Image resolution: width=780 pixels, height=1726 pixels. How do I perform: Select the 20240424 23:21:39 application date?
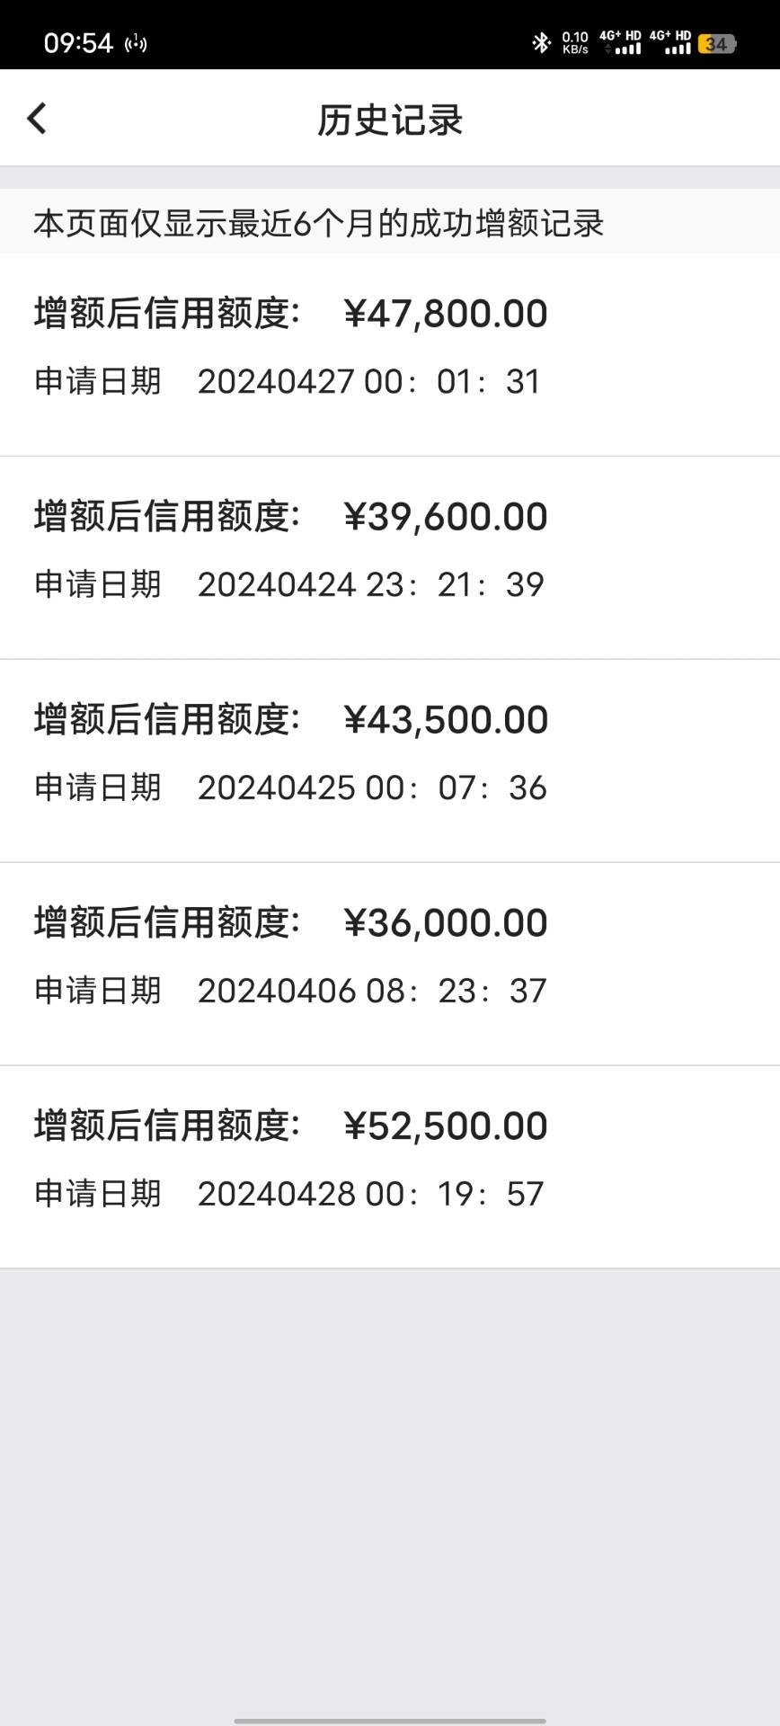coord(371,584)
